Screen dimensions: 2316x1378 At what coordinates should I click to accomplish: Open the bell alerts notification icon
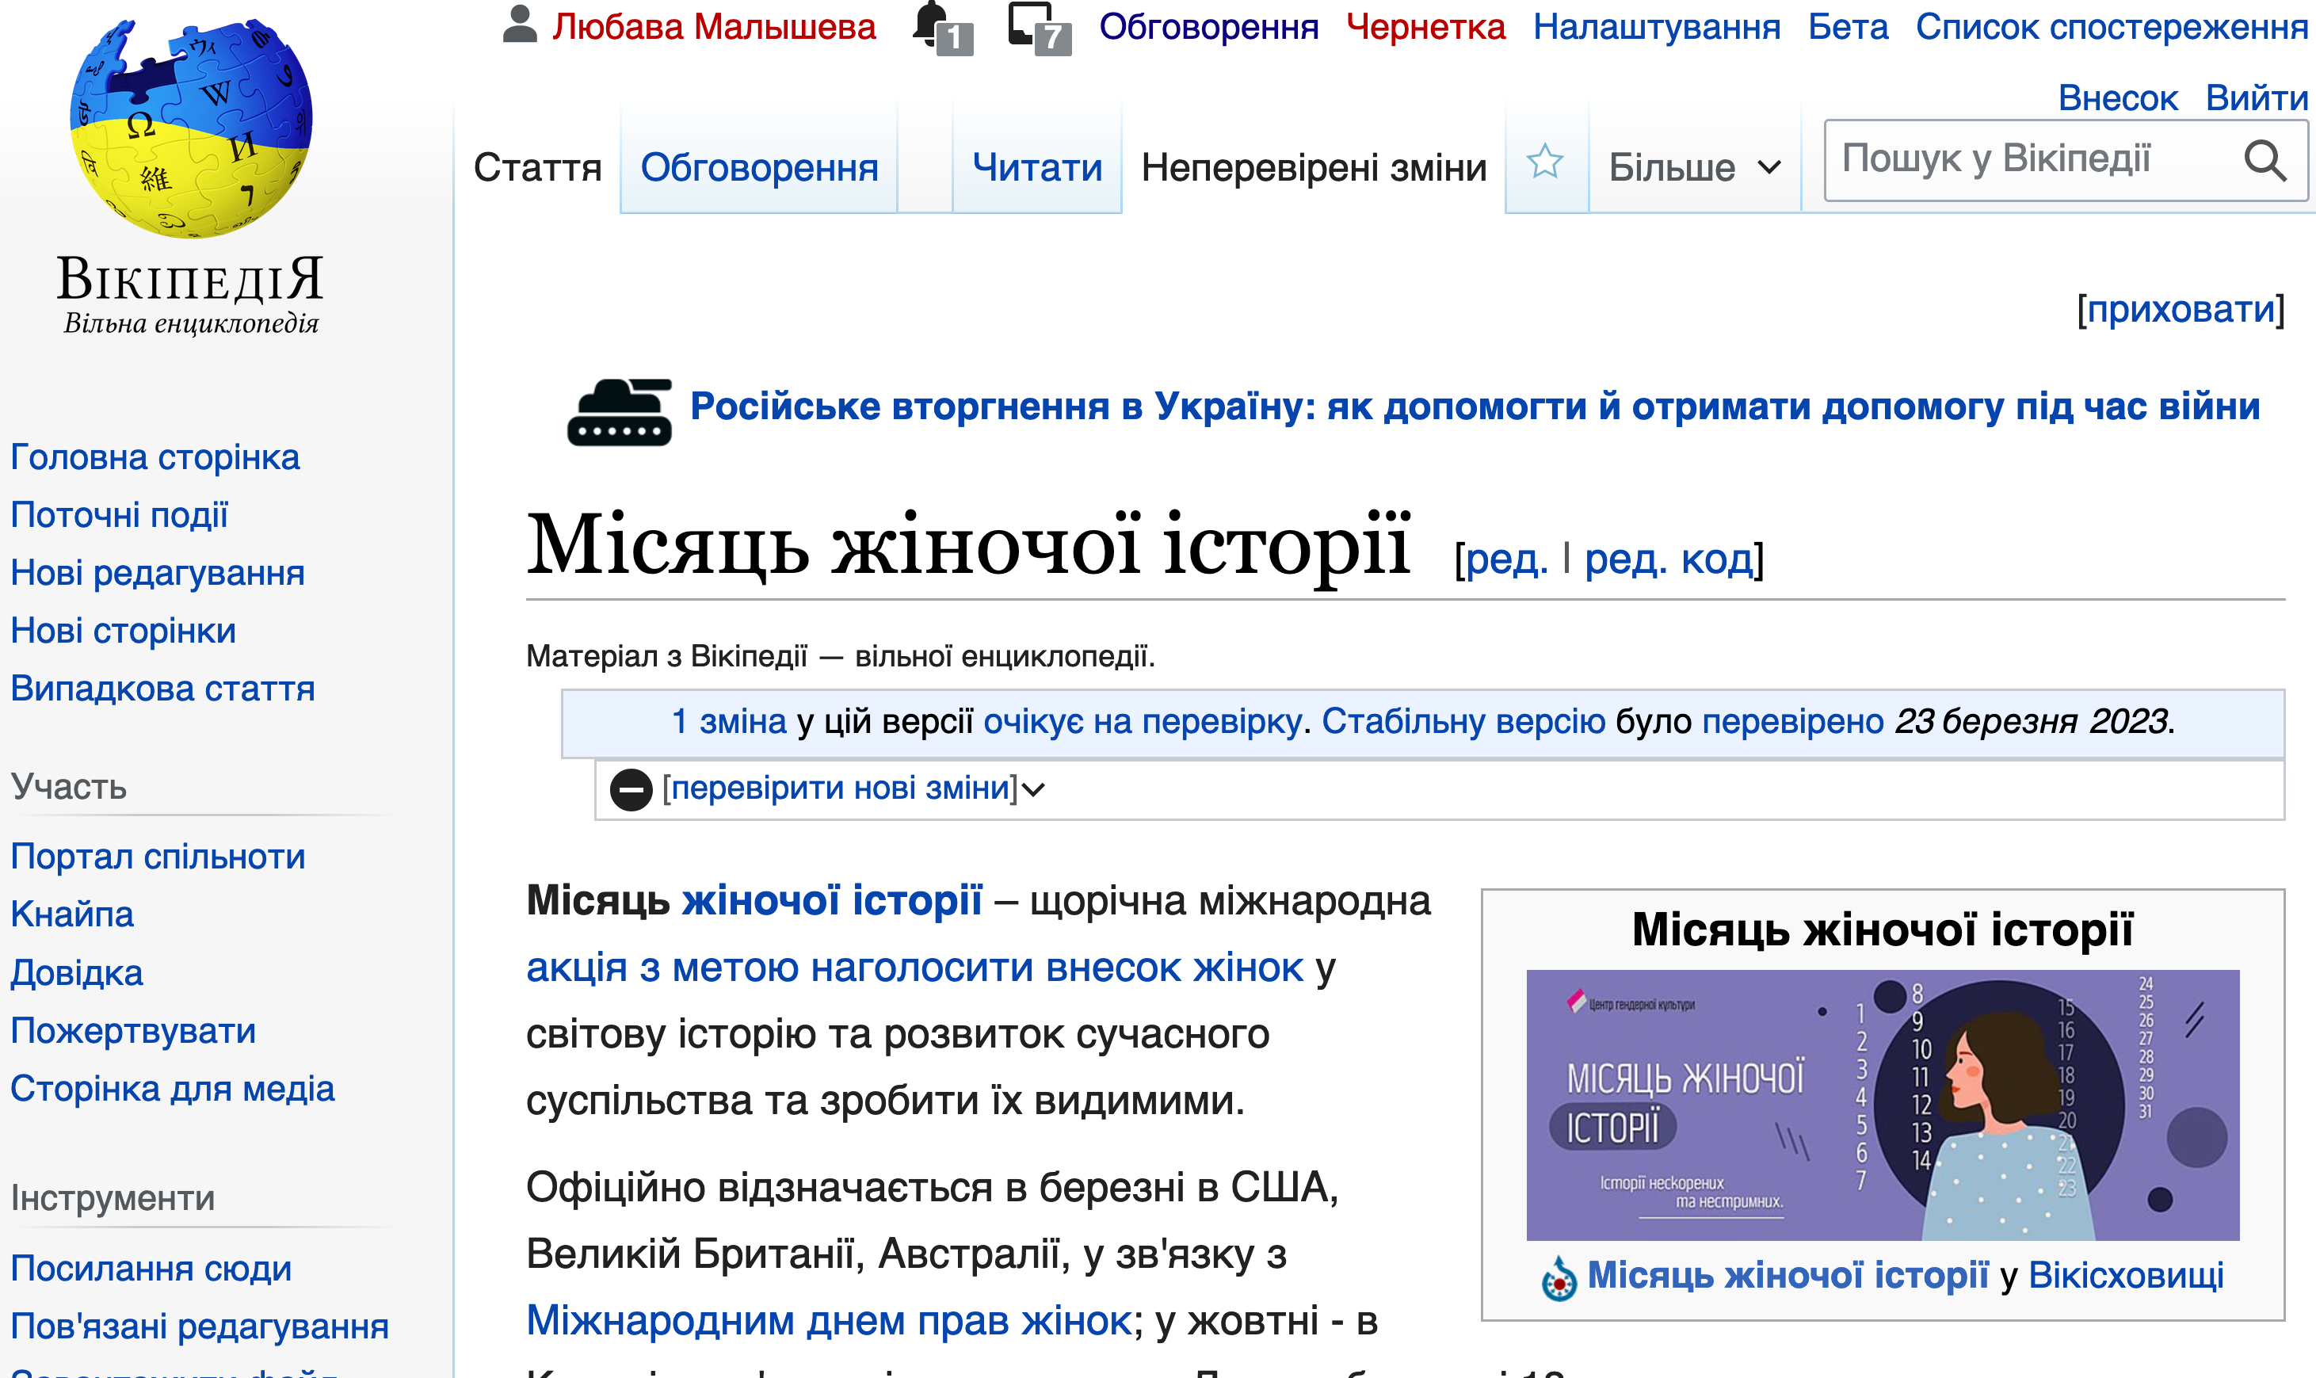[x=942, y=28]
